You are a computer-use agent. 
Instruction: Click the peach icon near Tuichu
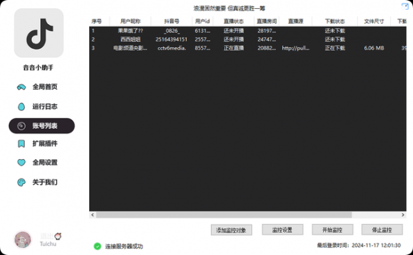tap(58, 236)
